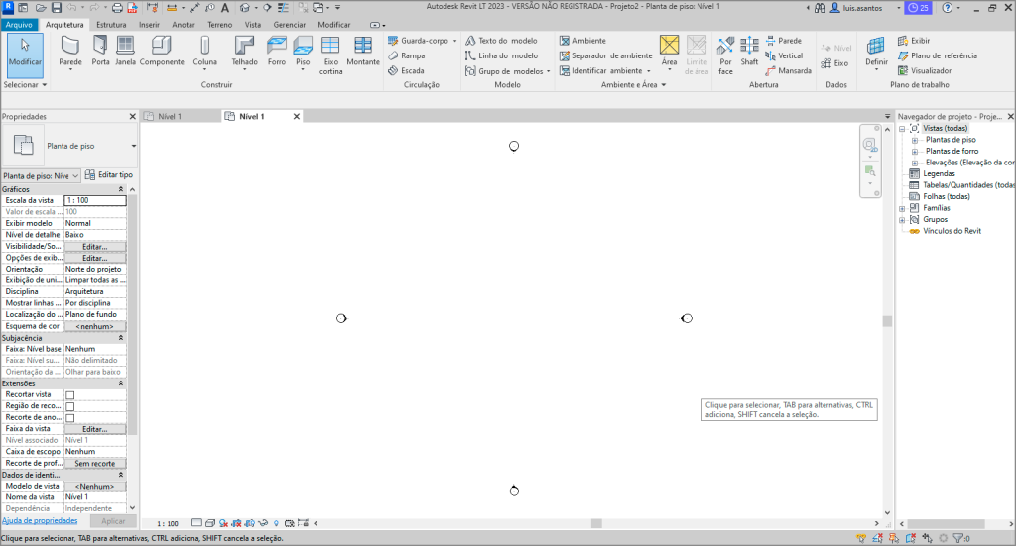Choose the Rampa tool
The width and height of the screenshot is (1016, 546).
tap(406, 55)
